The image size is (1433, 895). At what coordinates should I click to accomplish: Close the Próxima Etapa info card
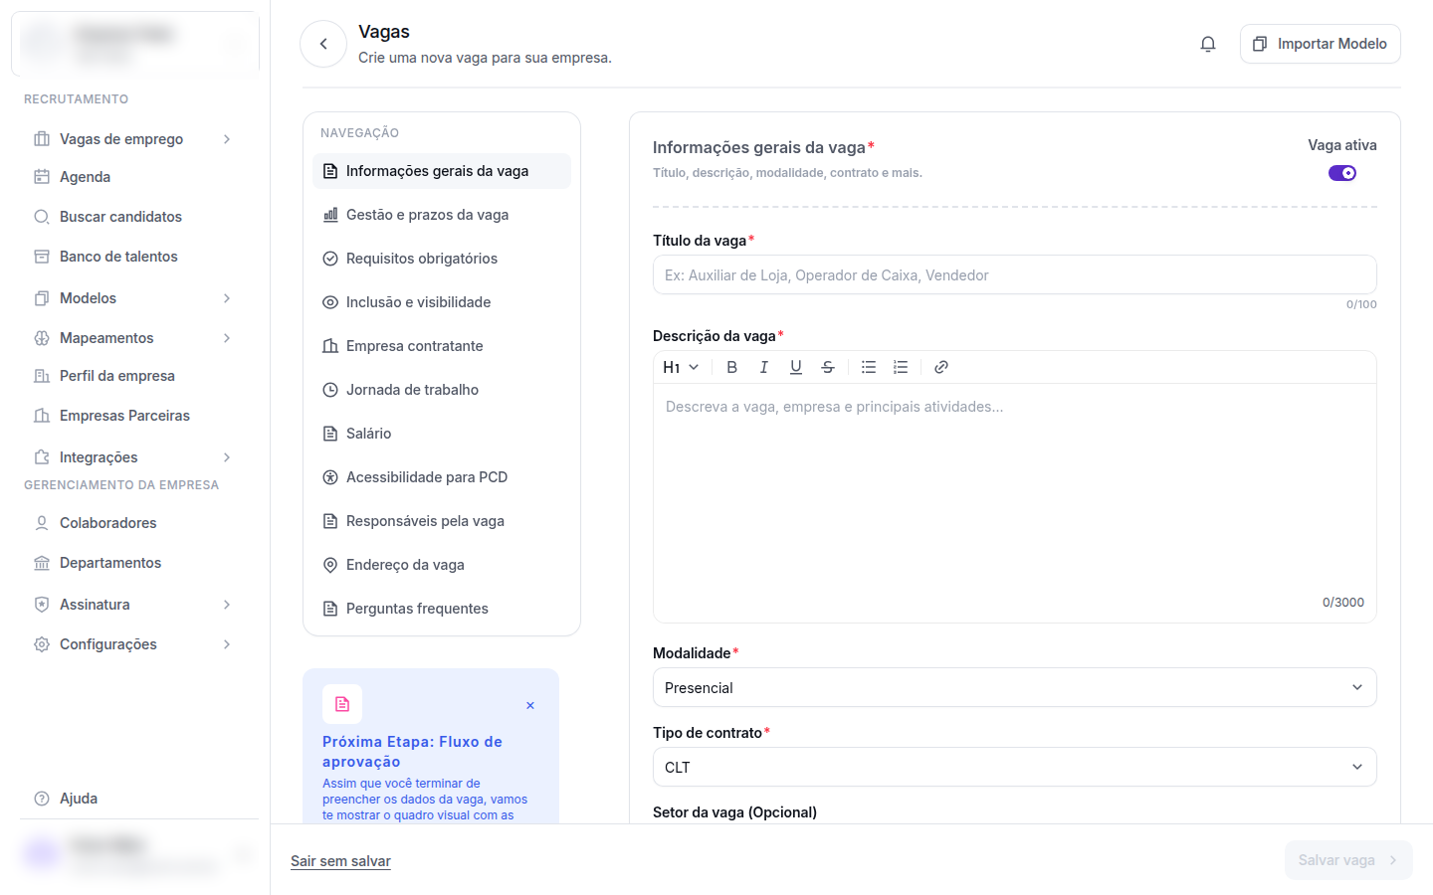tap(530, 705)
